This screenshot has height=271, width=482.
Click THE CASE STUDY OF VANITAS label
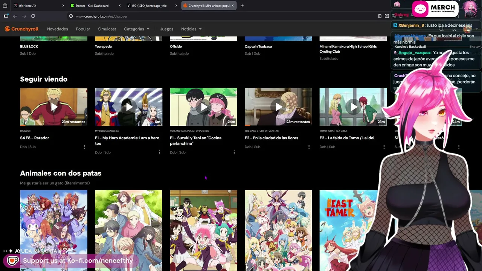click(262, 131)
